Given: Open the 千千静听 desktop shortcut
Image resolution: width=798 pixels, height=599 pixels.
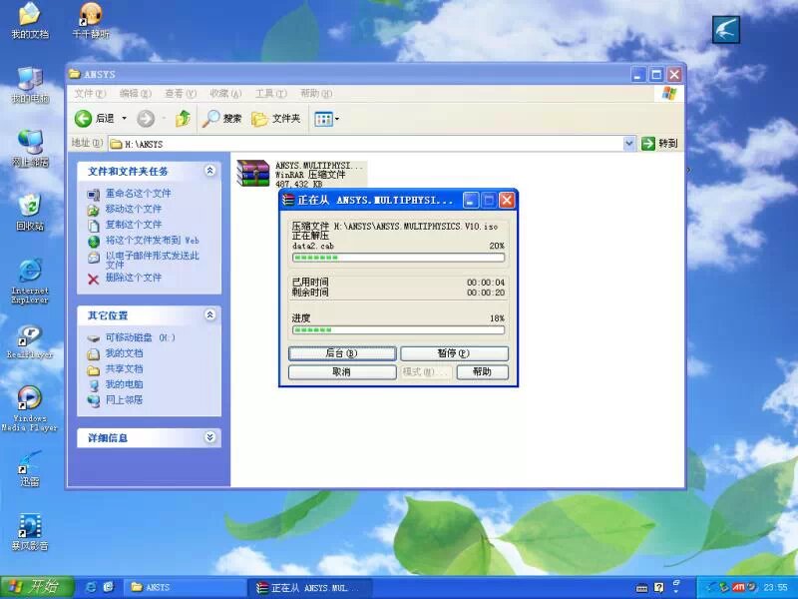Looking at the screenshot, I should click(91, 20).
